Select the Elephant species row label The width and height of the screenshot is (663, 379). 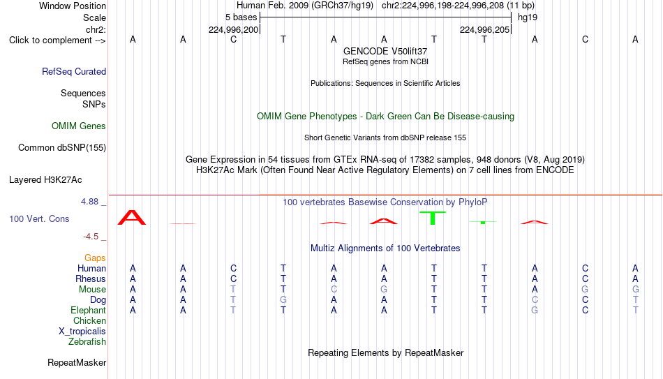[89, 310]
